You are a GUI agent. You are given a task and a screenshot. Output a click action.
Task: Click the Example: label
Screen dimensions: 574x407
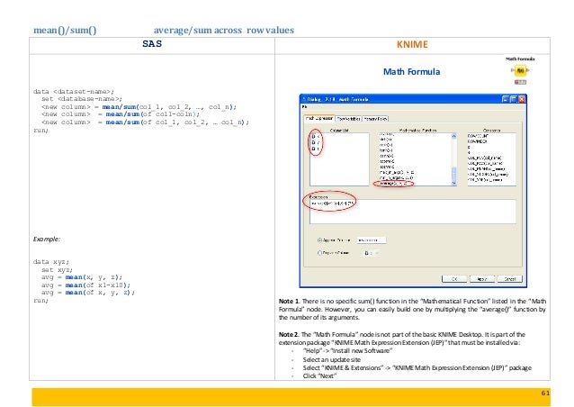click(47, 240)
